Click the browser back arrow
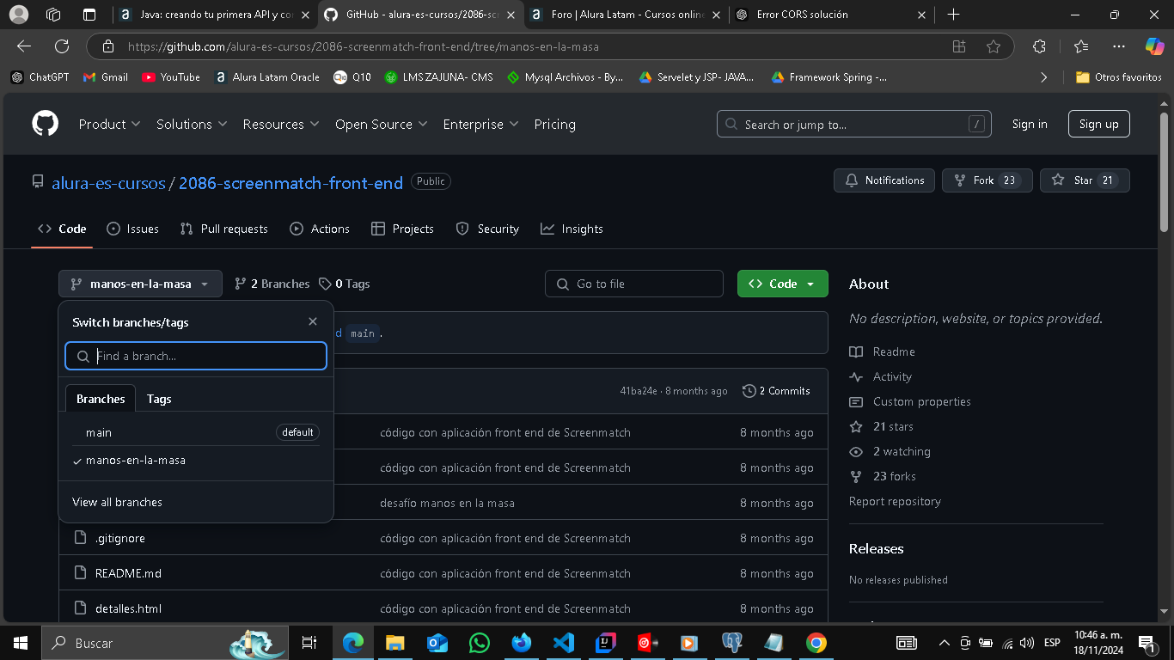 coord(24,46)
